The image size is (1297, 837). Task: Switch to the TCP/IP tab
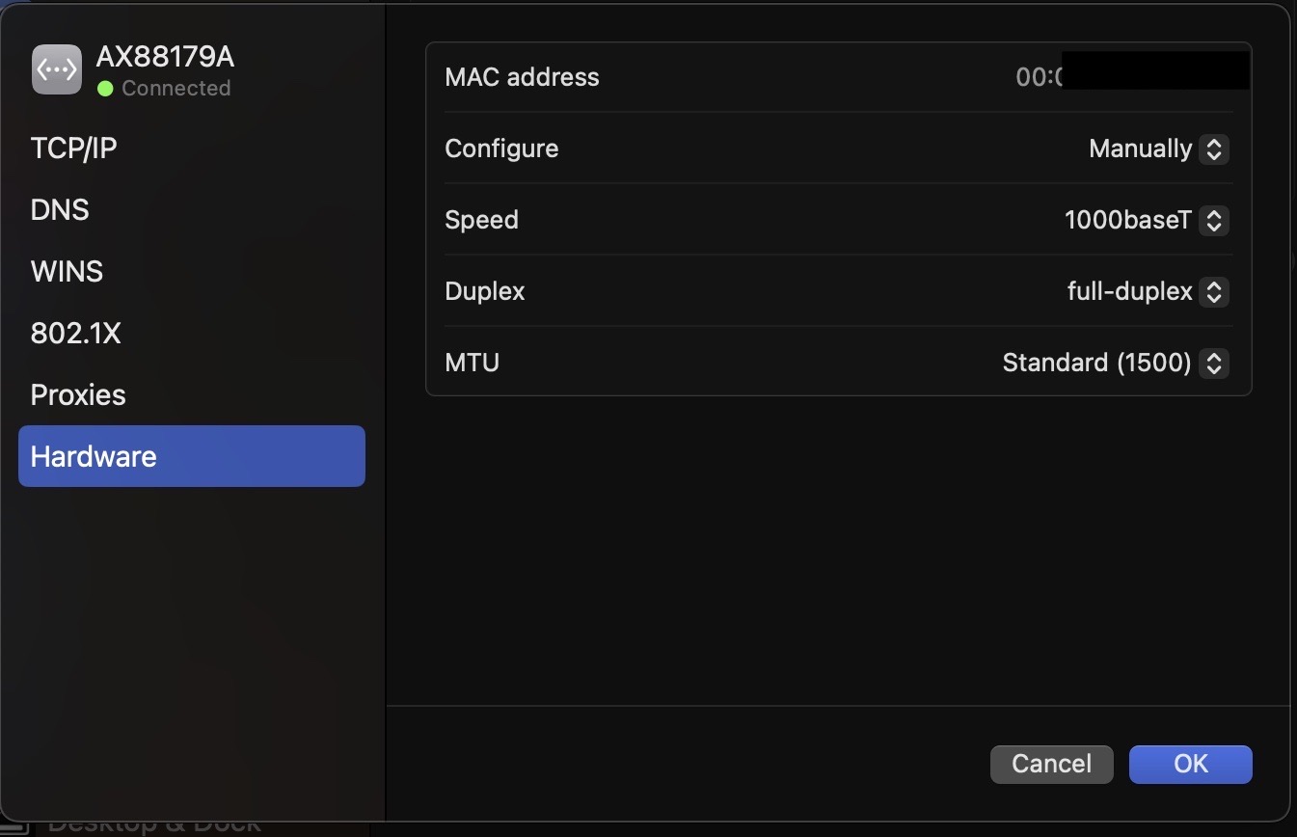pyautogui.click(x=73, y=148)
